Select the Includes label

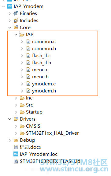point(29,21)
